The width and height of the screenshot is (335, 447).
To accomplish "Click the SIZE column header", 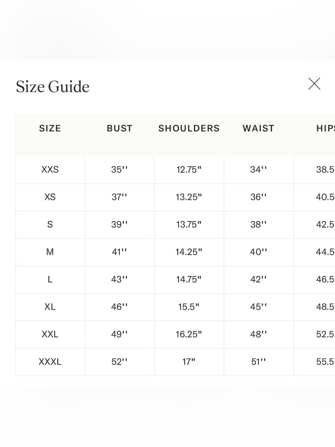I will point(50,128).
